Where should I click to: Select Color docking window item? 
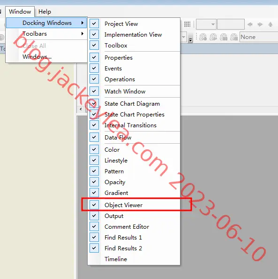click(x=134, y=150)
